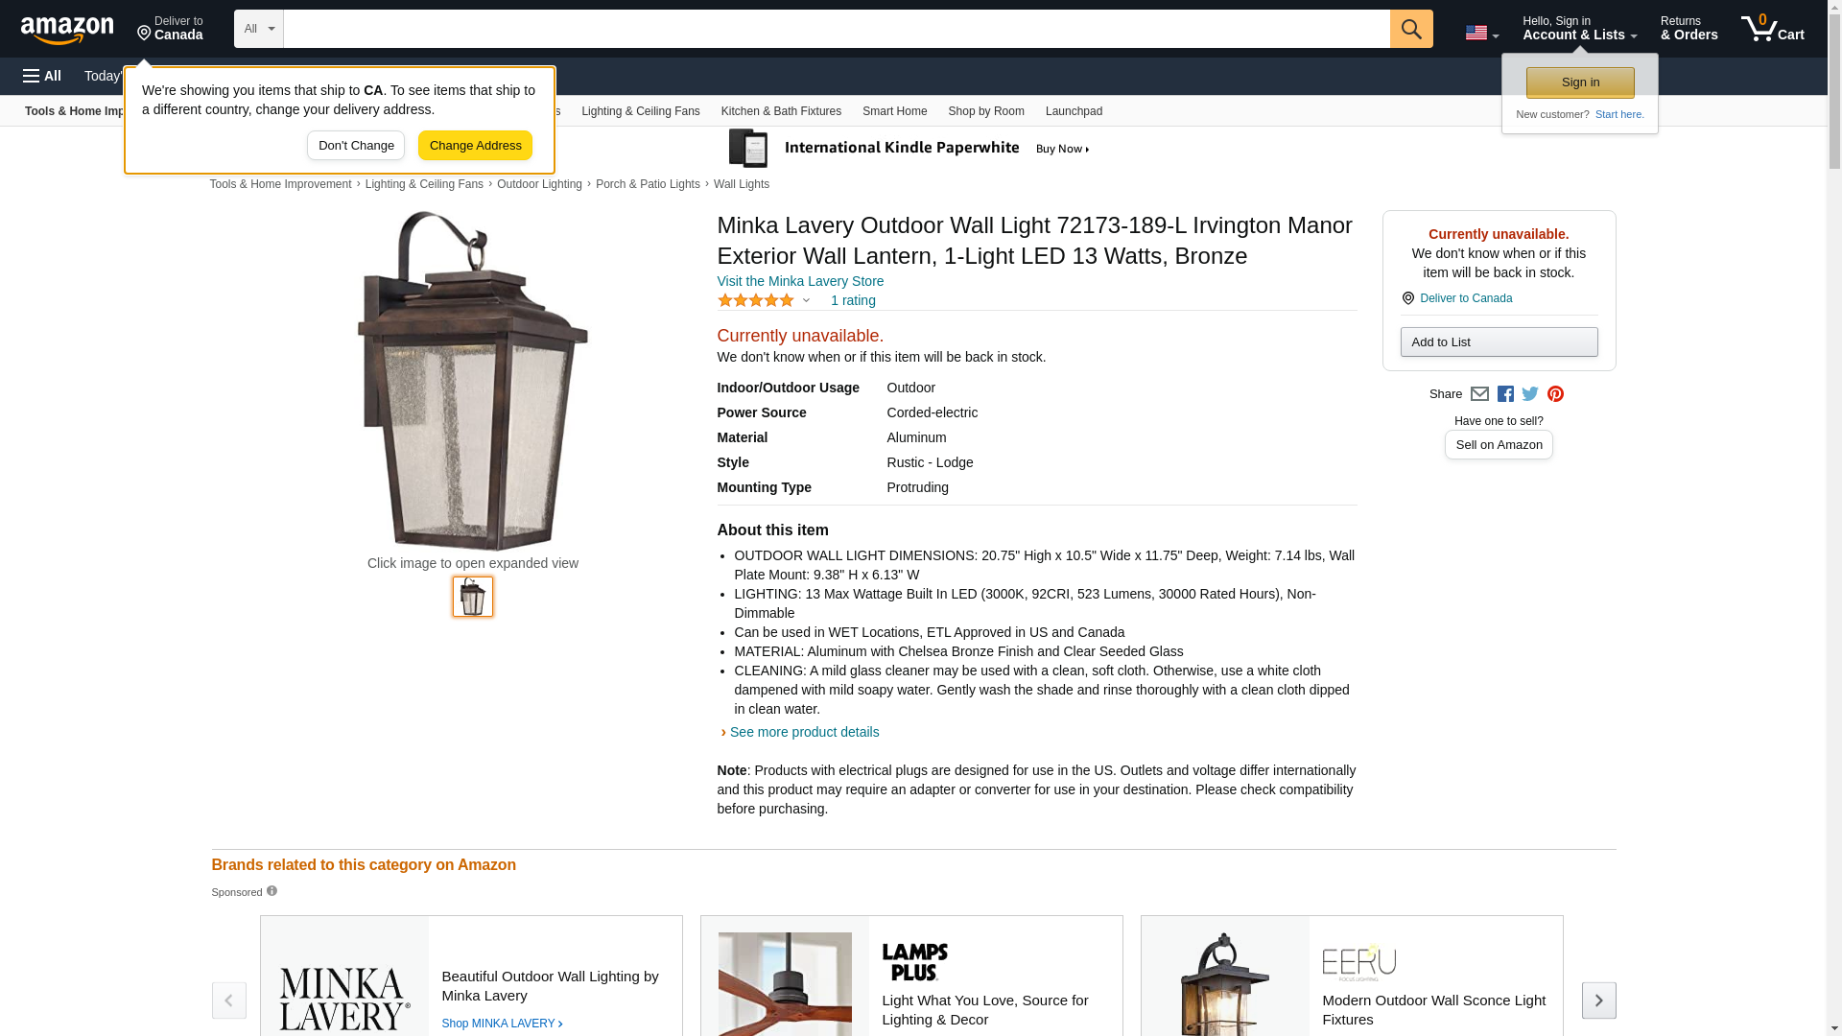Expand the language flag selector

point(1482,33)
